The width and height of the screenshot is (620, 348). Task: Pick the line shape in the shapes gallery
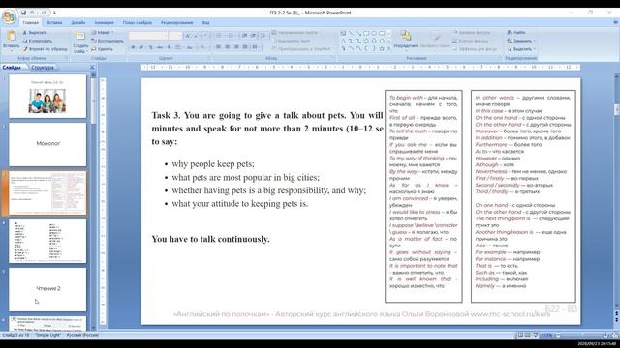[x=351, y=34]
